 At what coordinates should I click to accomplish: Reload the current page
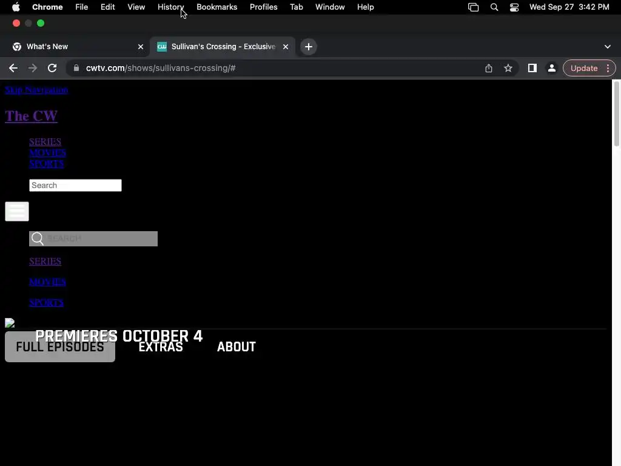pos(52,68)
